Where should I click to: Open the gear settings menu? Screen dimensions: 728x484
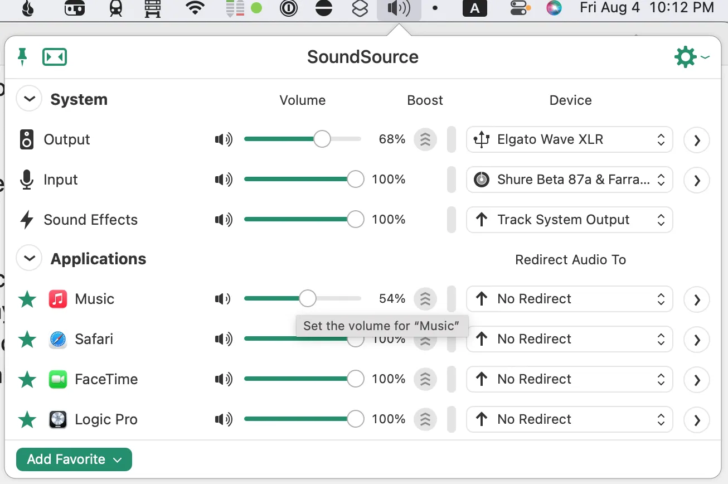click(x=685, y=56)
